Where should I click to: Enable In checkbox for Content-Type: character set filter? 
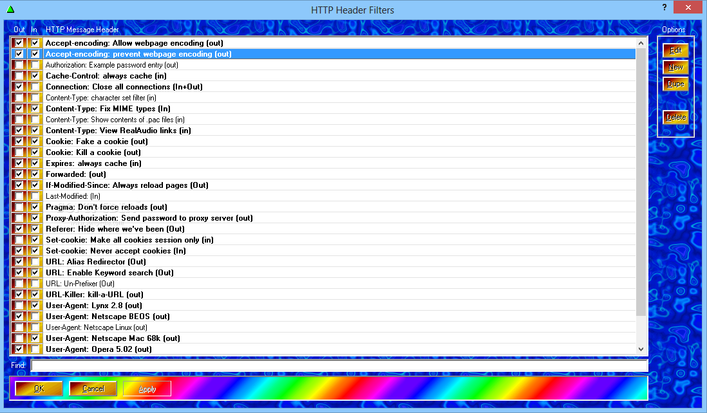pos(35,97)
